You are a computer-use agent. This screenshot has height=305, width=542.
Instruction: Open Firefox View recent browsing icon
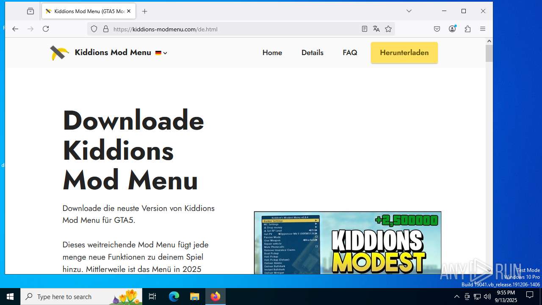pos(30,11)
